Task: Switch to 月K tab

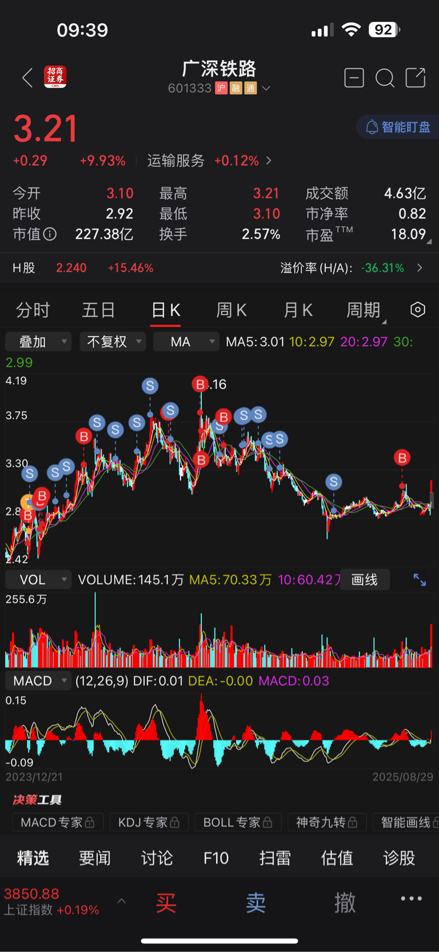Action: click(x=298, y=310)
